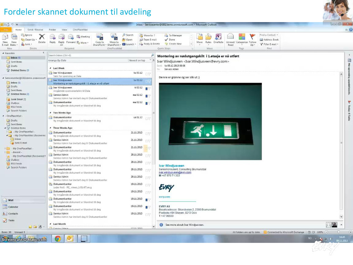This screenshot has width=353, height=265.
Task: Switch to the Send / Receive tab
Action: pyautogui.click(x=35, y=30)
